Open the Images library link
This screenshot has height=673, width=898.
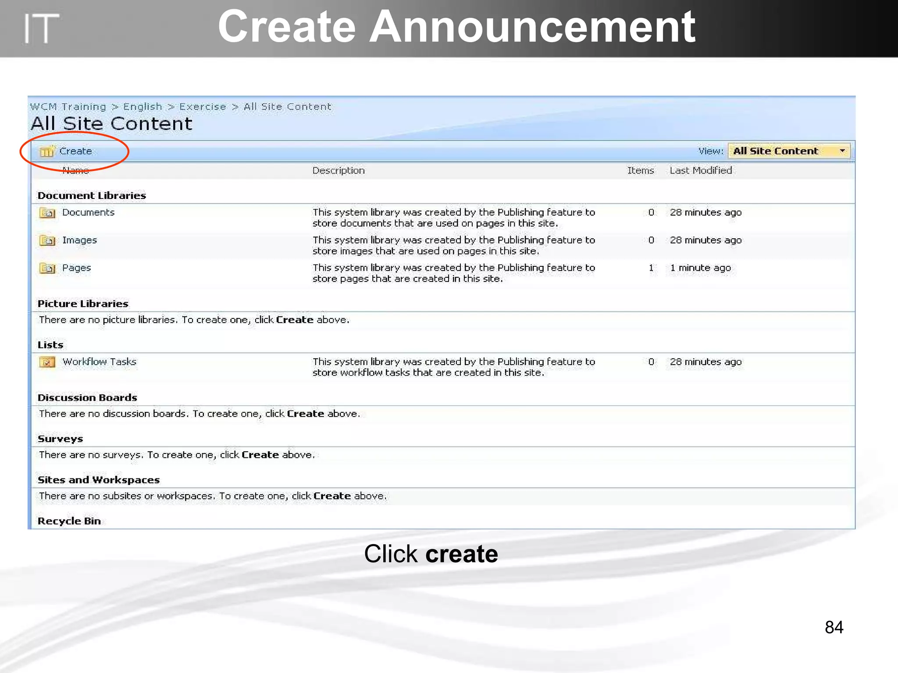79,240
